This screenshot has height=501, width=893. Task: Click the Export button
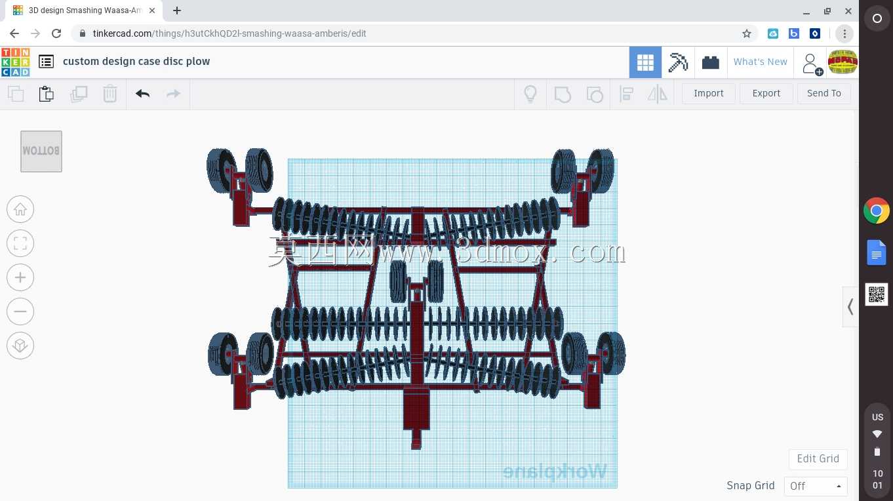click(766, 93)
